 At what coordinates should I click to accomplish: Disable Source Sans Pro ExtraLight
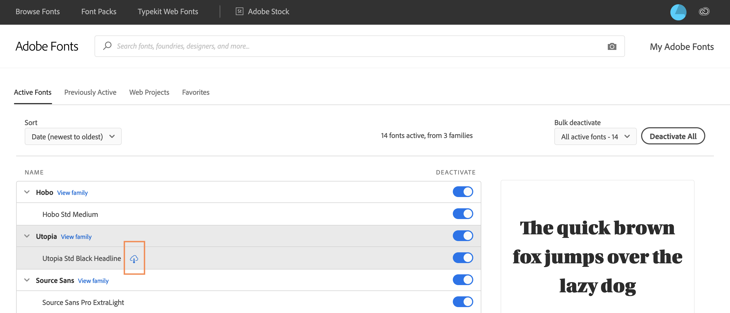coord(463,302)
